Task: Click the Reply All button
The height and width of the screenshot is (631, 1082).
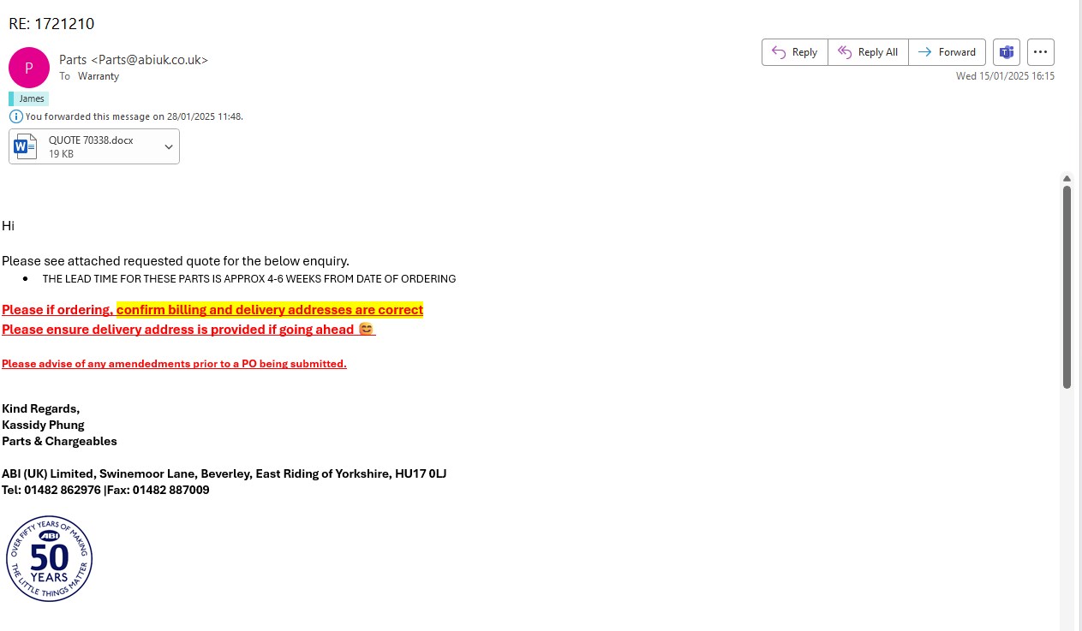Action: coord(868,52)
